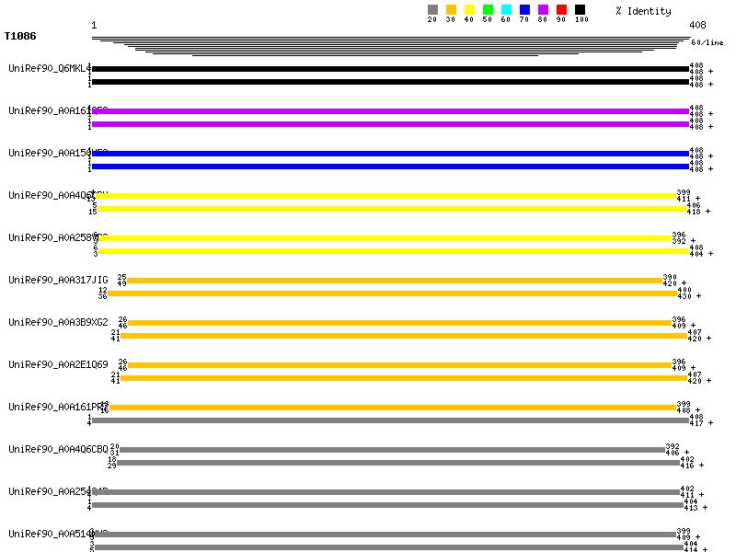Select the cyan 60% identity swatch
The height and width of the screenshot is (552, 736).
point(506,10)
